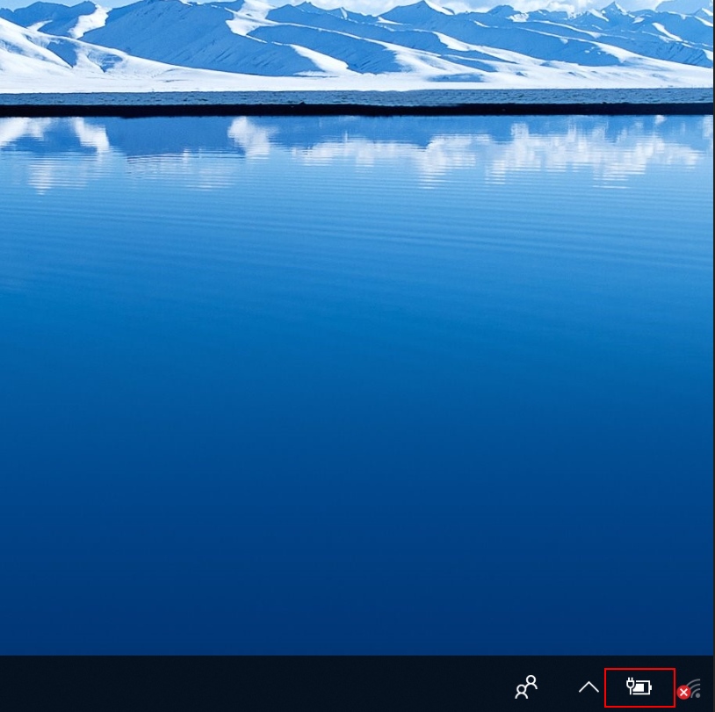This screenshot has height=712, width=715.
Task: Click the dark shoreline strip below the mountains
Action: [351, 110]
